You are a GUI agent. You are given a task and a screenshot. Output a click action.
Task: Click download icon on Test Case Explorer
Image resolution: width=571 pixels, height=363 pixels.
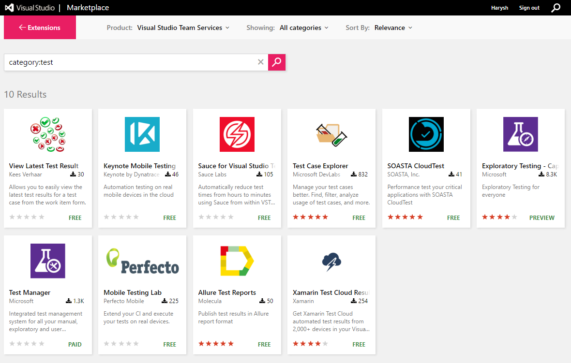point(354,174)
